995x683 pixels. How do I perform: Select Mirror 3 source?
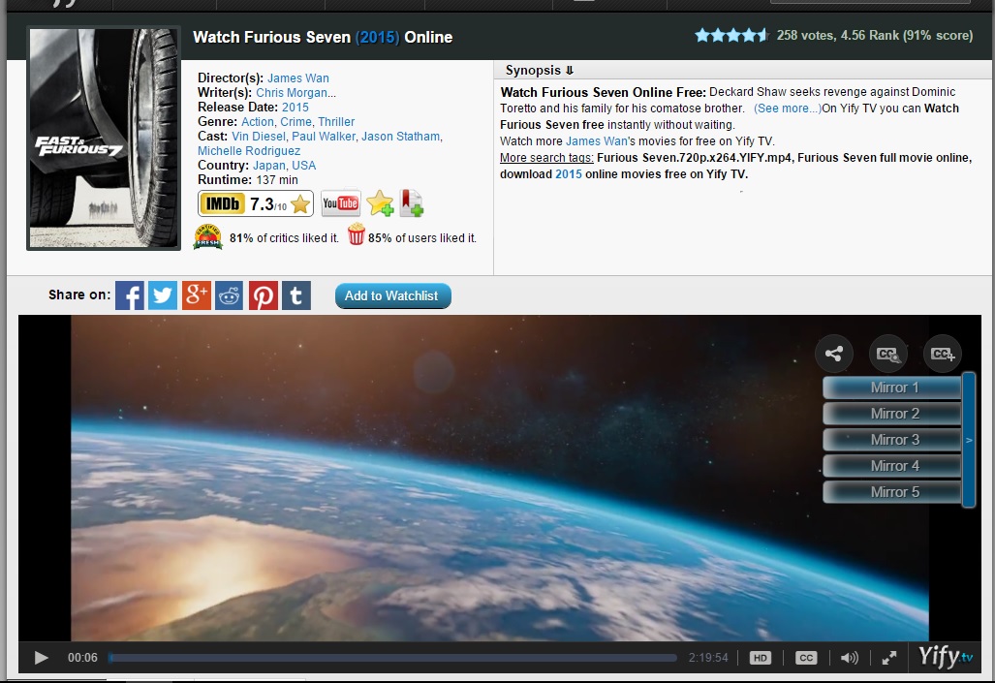coord(893,440)
